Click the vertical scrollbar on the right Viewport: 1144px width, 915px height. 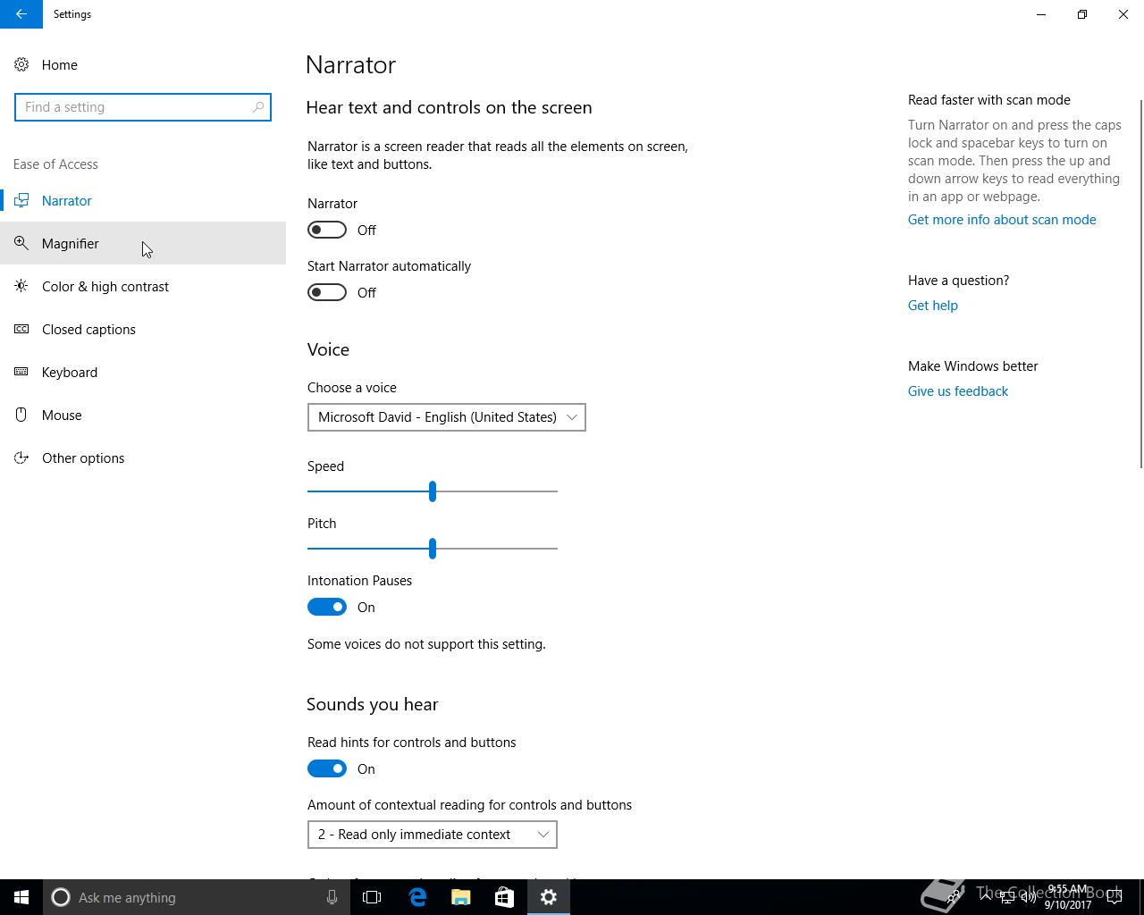tap(1140, 282)
